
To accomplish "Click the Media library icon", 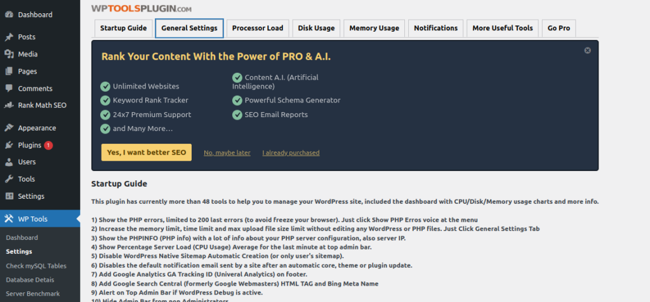I will point(9,54).
